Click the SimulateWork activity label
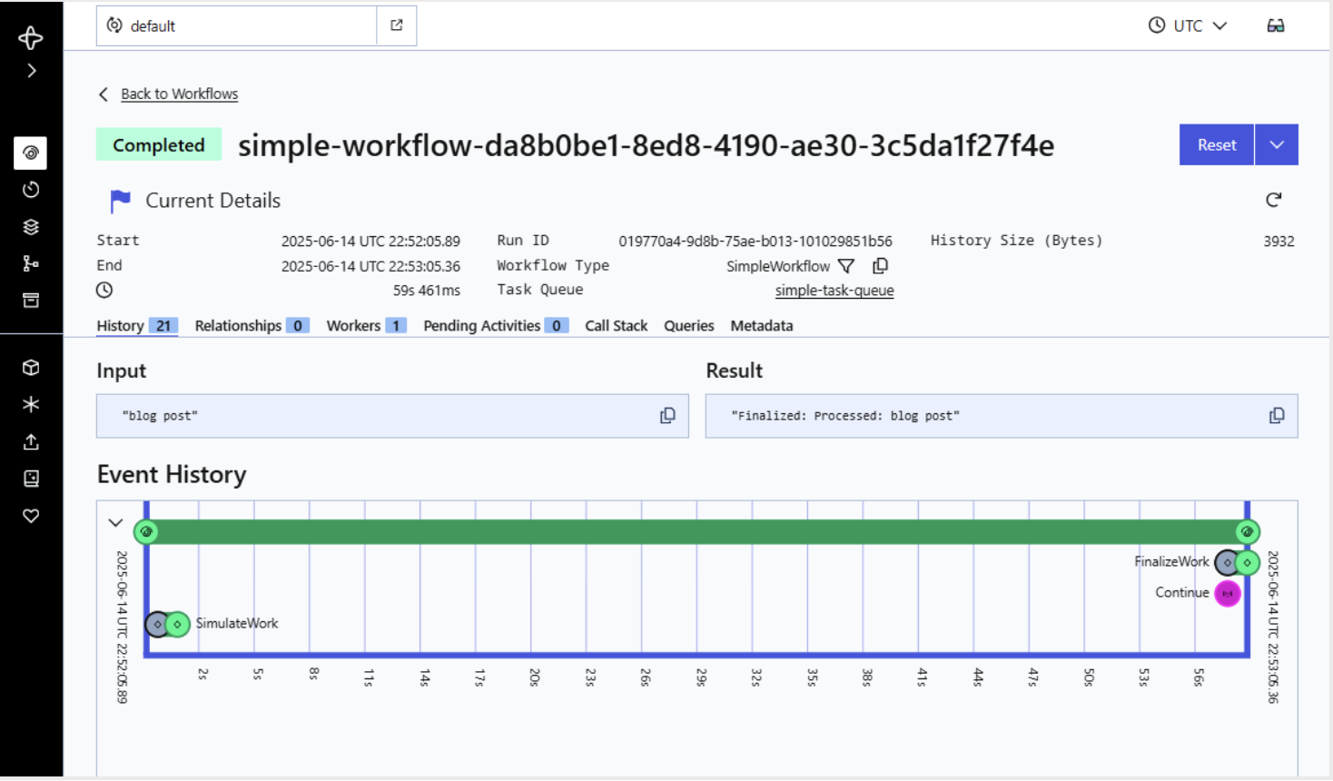The height and width of the screenshot is (781, 1333). click(237, 623)
